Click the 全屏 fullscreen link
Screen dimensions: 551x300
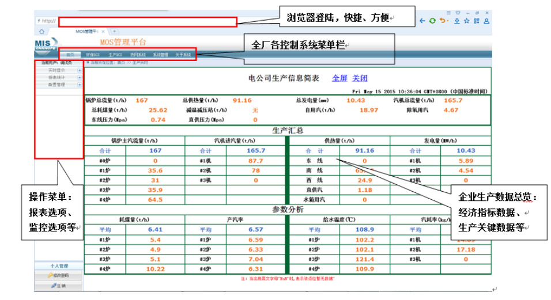click(339, 78)
